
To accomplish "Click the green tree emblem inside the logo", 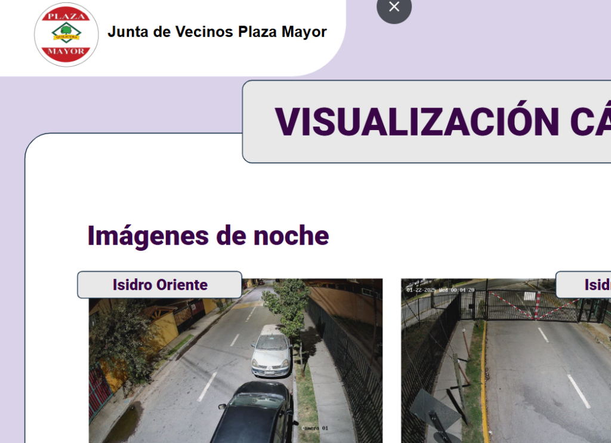I will [66, 31].
